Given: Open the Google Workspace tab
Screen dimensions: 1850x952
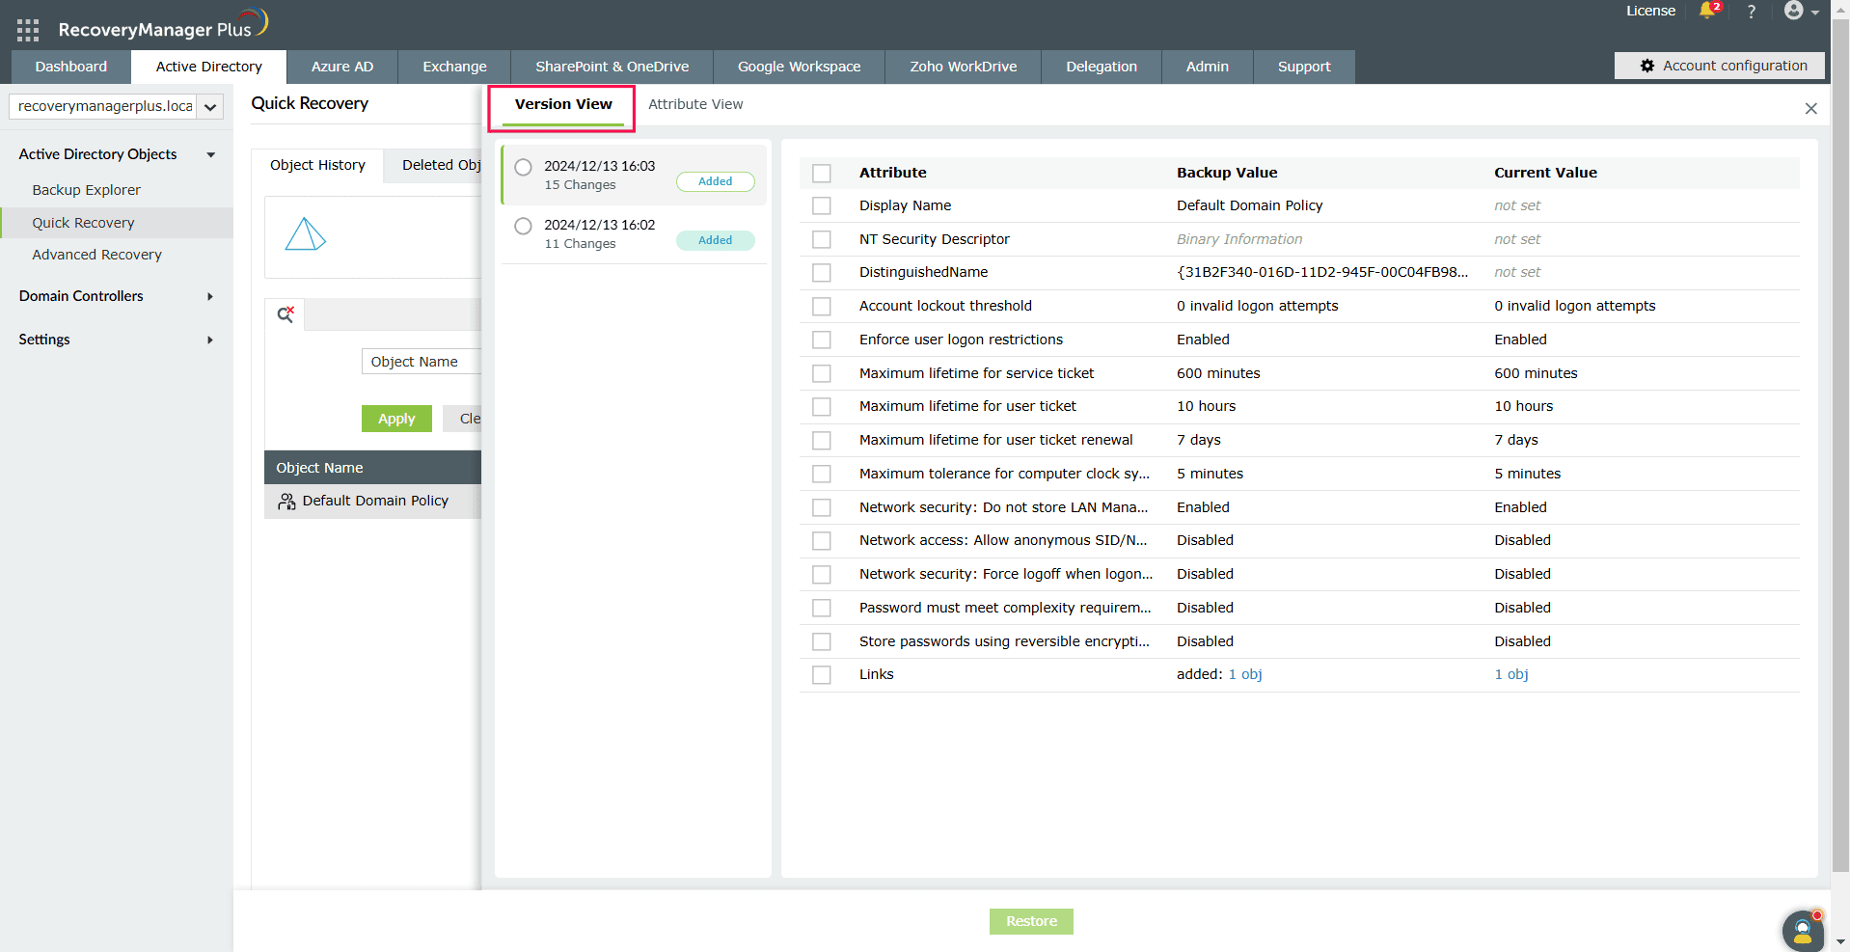Looking at the screenshot, I should pos(800,67).
